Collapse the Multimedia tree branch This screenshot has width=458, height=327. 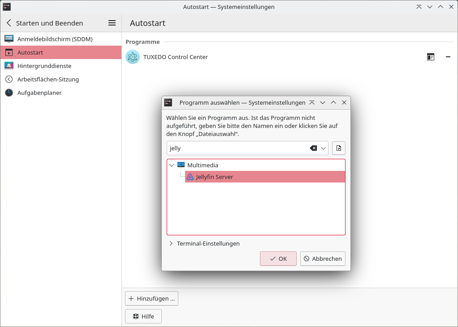point(172,165)
